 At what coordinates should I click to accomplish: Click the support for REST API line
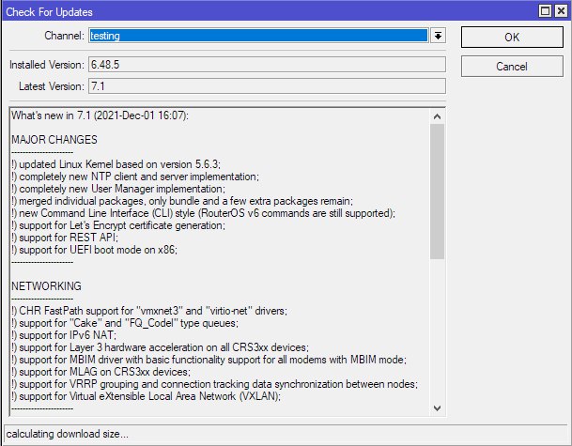click(65, 238)
